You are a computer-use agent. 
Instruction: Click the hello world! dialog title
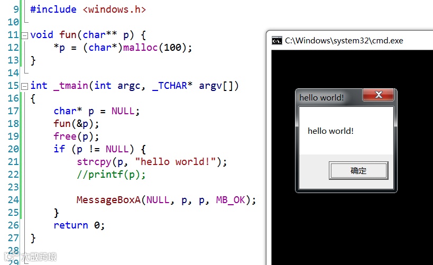point(321,97)
